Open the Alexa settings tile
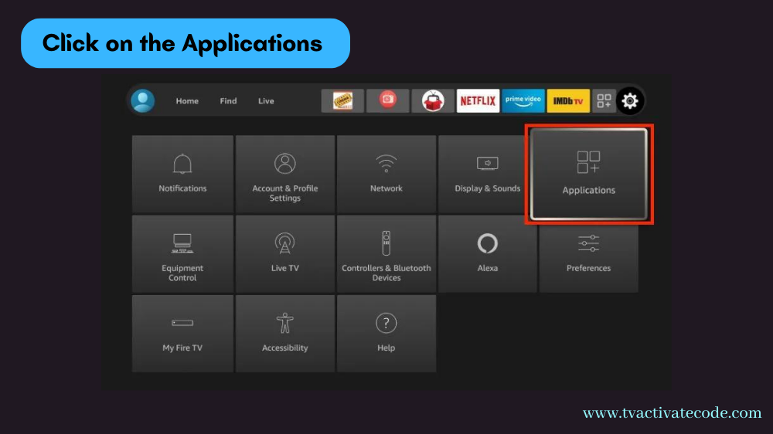The image size is (773, 434). click(x=488, y=254)
